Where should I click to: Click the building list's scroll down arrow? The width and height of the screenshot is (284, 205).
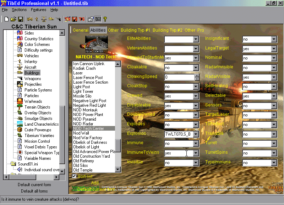118,170
